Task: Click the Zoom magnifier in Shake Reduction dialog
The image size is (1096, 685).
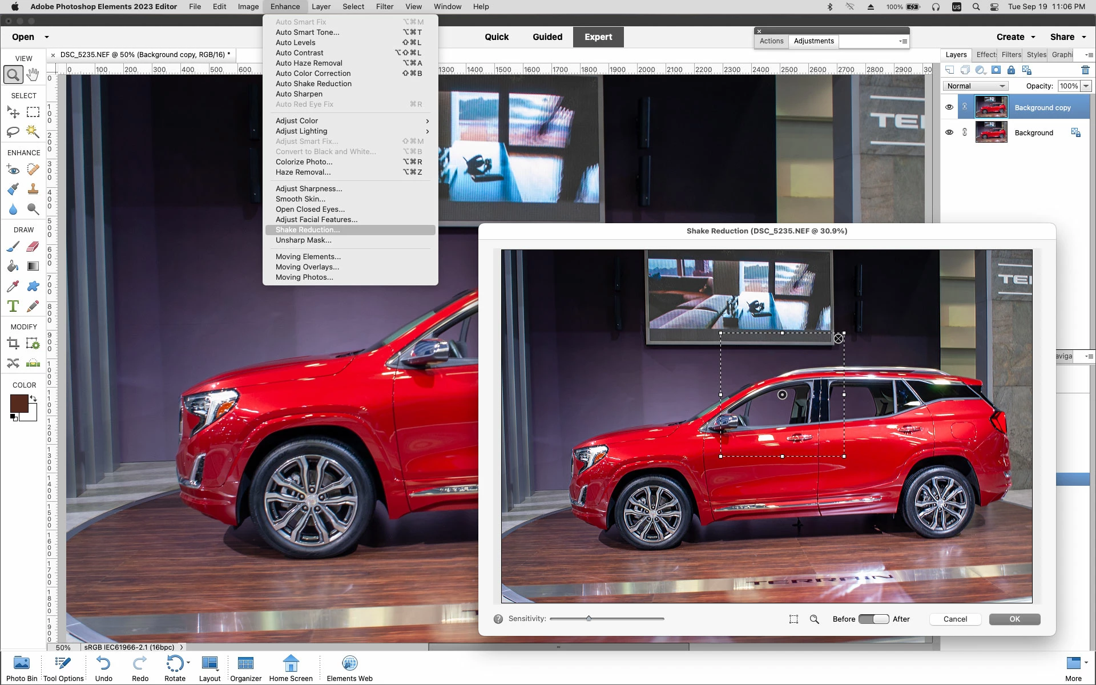Action: click(x=815, y=619)
